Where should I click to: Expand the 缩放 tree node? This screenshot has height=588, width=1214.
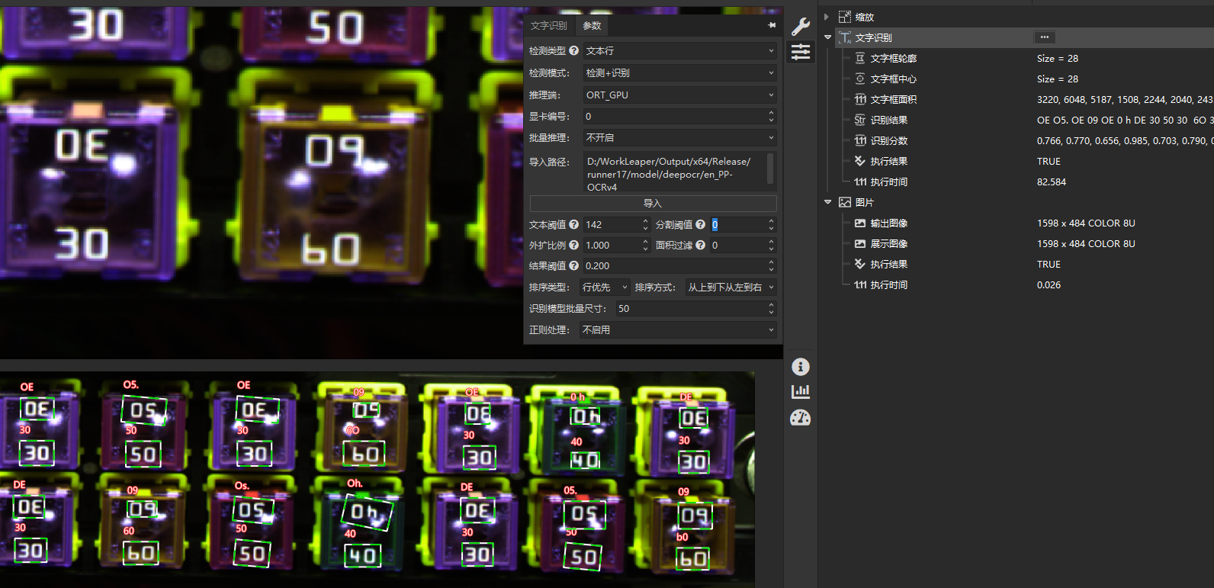point(827,17)
